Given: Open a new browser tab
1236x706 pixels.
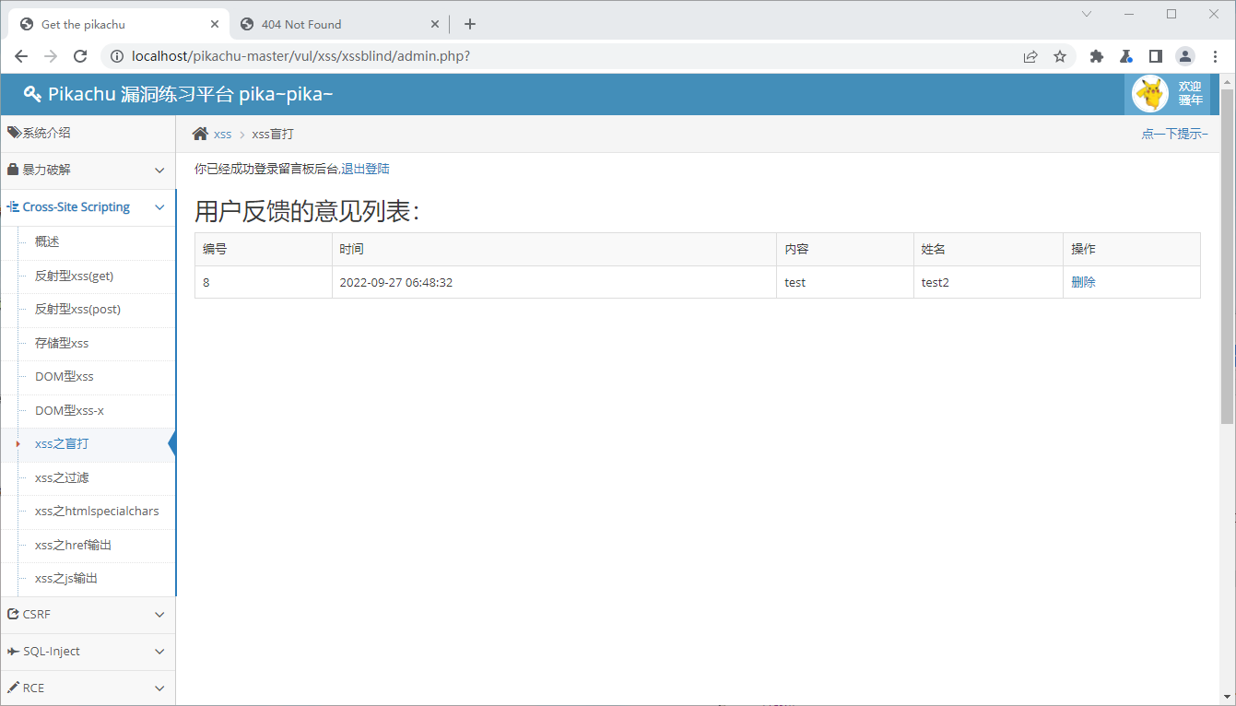Looking at the screenshot, I should coord(470,25).
